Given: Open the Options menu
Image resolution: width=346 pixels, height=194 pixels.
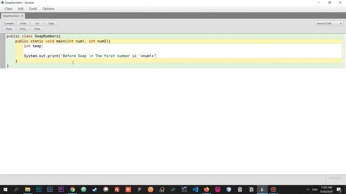Looking at the screenshot, I should click(x=48, y=9).
